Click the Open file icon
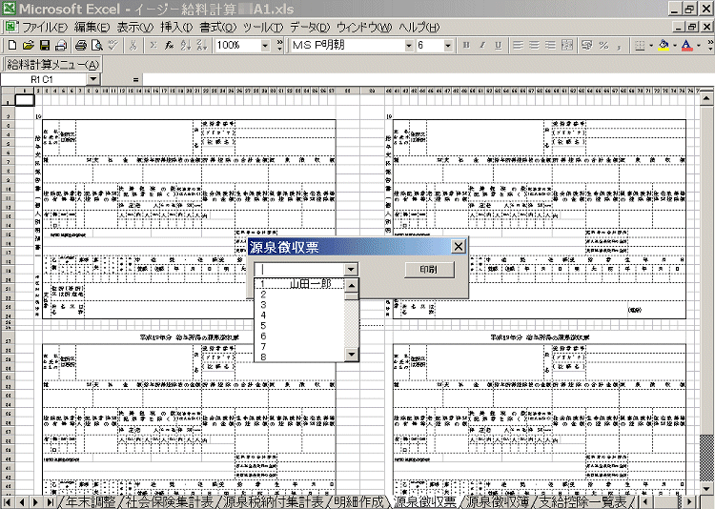This screenshot has width=715, height=509. tap(28, 45)
